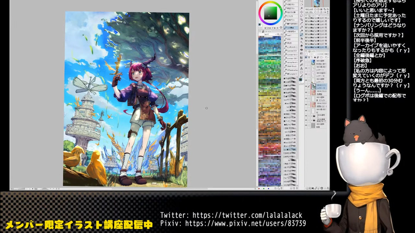Select the highlighted lack■▲ sub tool group

291,28
